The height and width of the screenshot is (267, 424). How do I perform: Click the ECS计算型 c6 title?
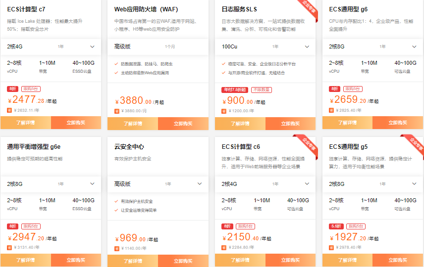[241, 146]
